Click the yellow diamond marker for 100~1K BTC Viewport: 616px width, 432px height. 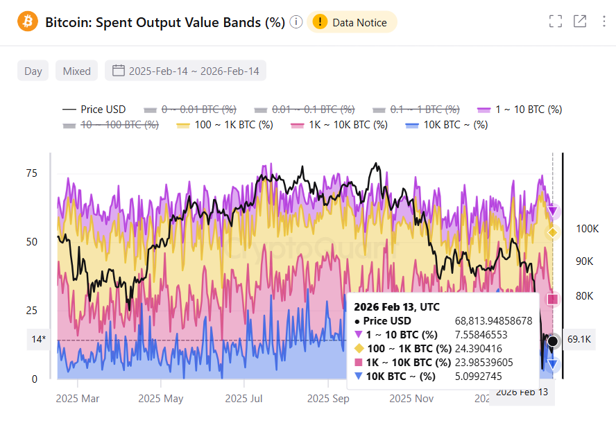[551, 232]
